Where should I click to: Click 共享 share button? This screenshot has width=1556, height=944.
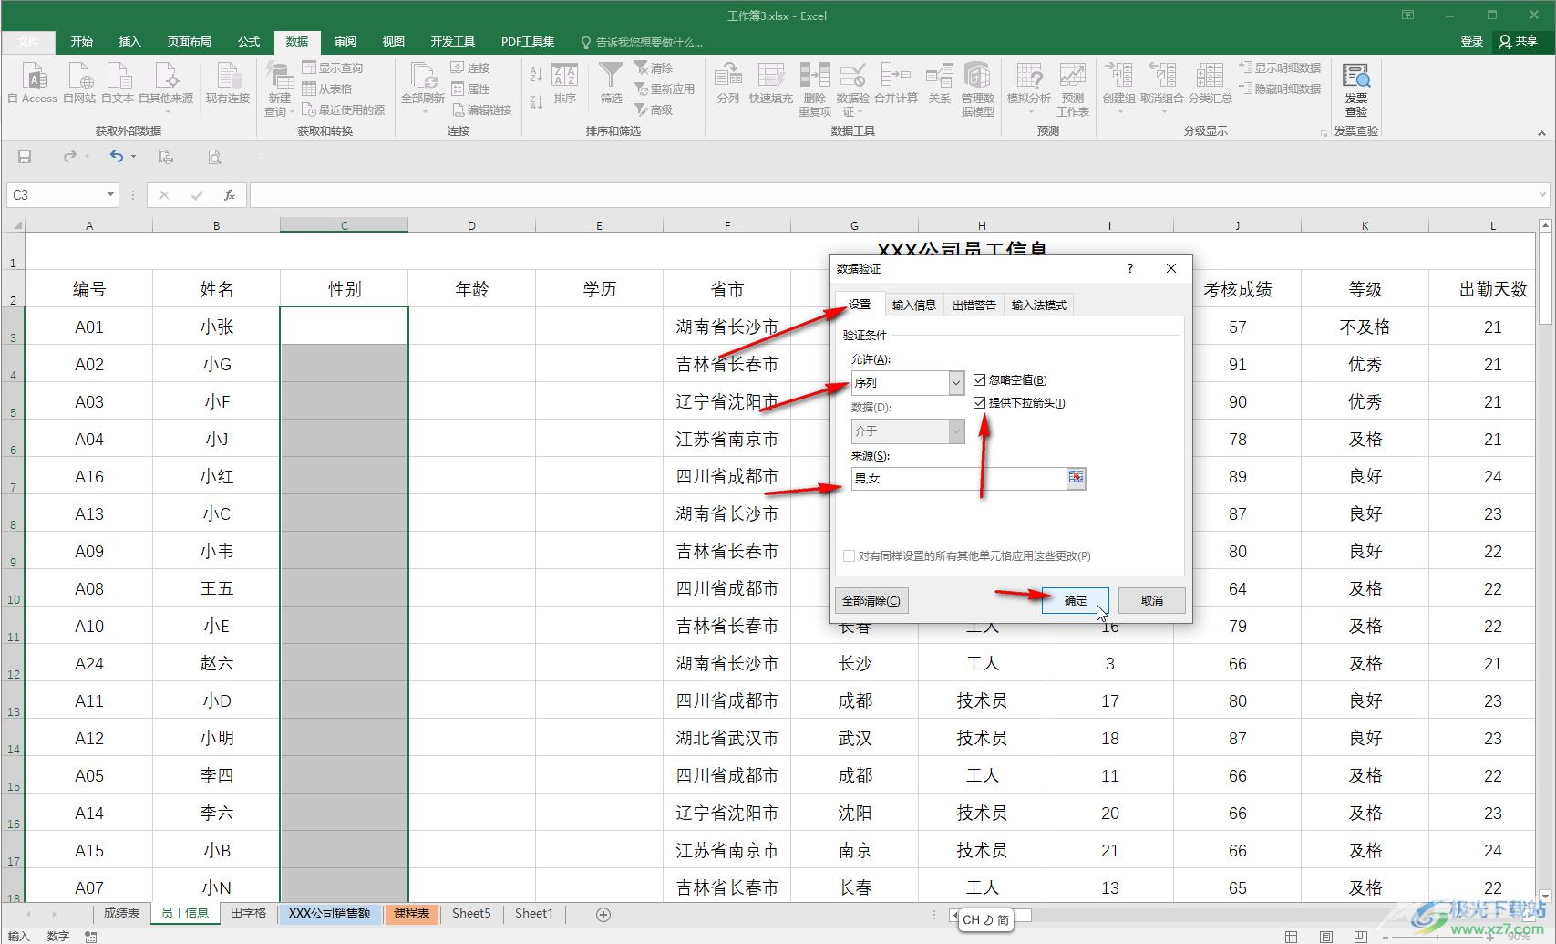coord(1519,42)
